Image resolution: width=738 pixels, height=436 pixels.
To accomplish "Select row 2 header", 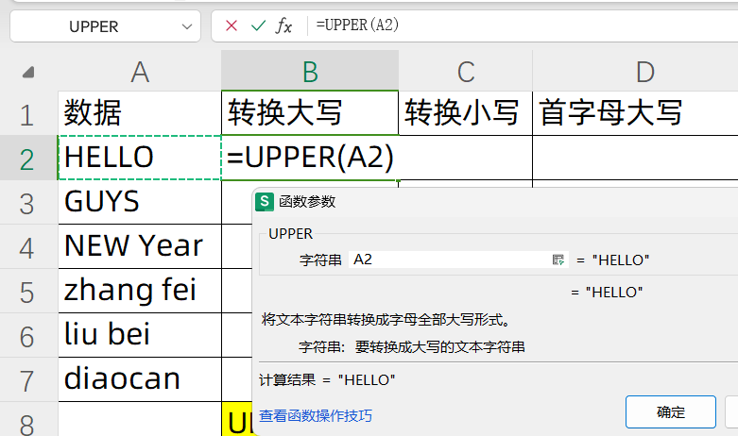I will coord(28,159).
